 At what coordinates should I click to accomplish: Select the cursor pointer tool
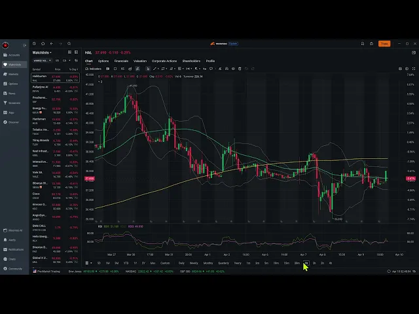tap(148, 69)
